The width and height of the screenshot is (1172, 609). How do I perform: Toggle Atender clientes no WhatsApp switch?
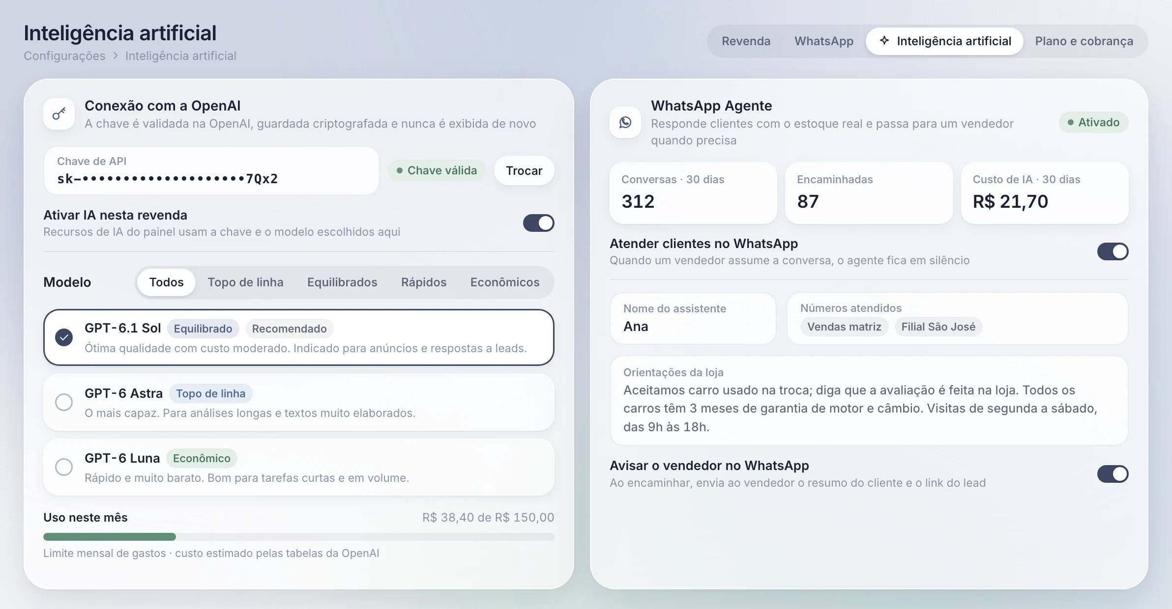click(1113, 251)
